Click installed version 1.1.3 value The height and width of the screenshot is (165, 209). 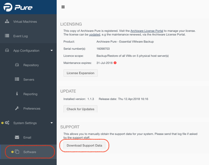(x=91, y=99)
